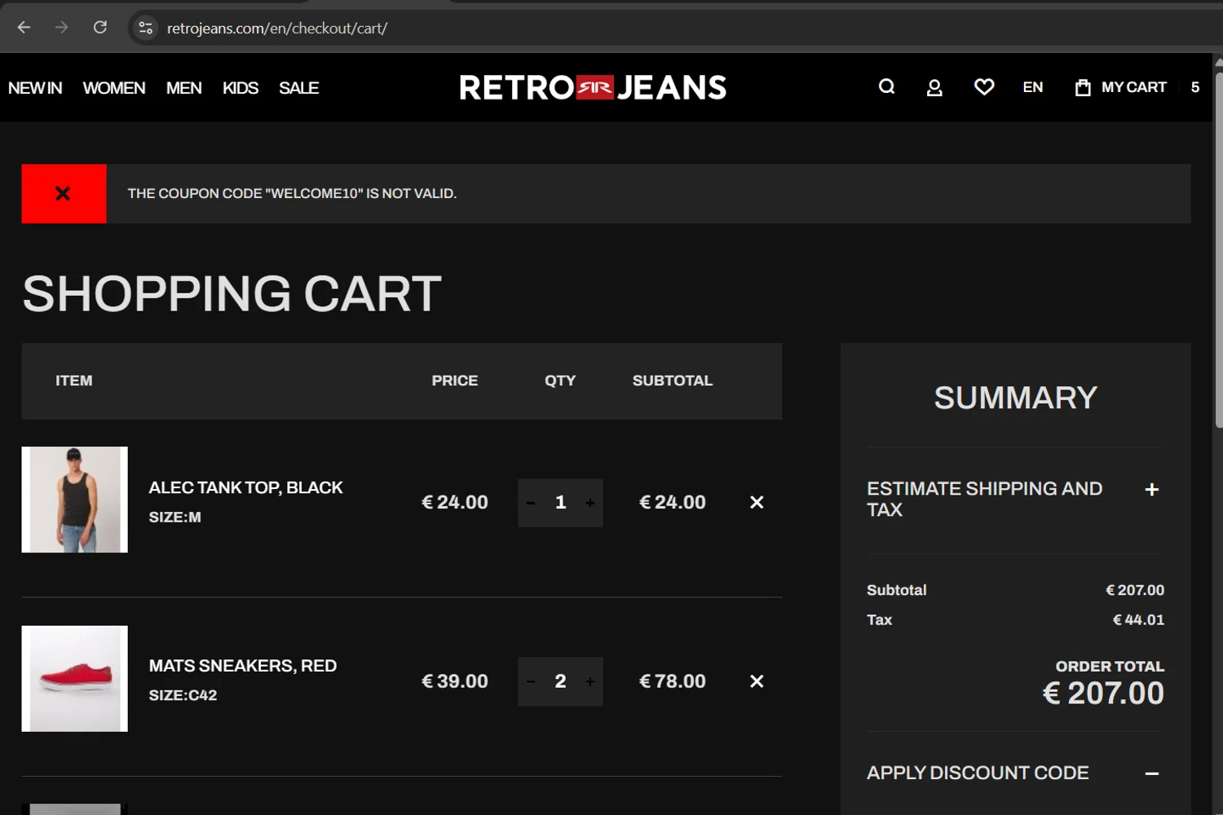
Task: Click the ESTIMATE SHIPPING AND TAX heading
Action: click(985, 499)
